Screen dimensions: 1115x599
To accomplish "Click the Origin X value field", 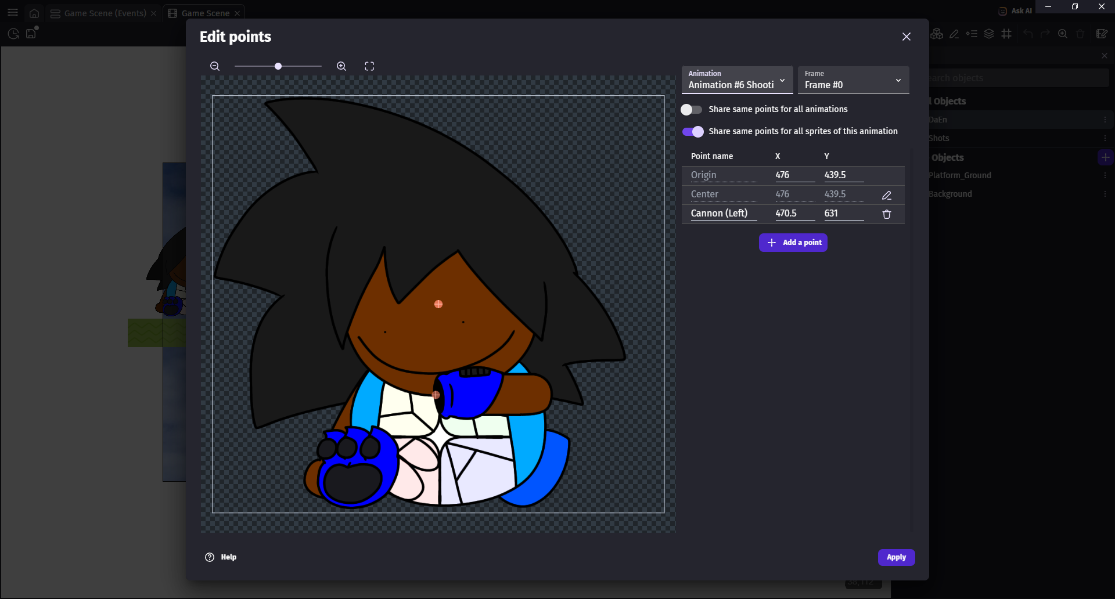I will point(794,175).
